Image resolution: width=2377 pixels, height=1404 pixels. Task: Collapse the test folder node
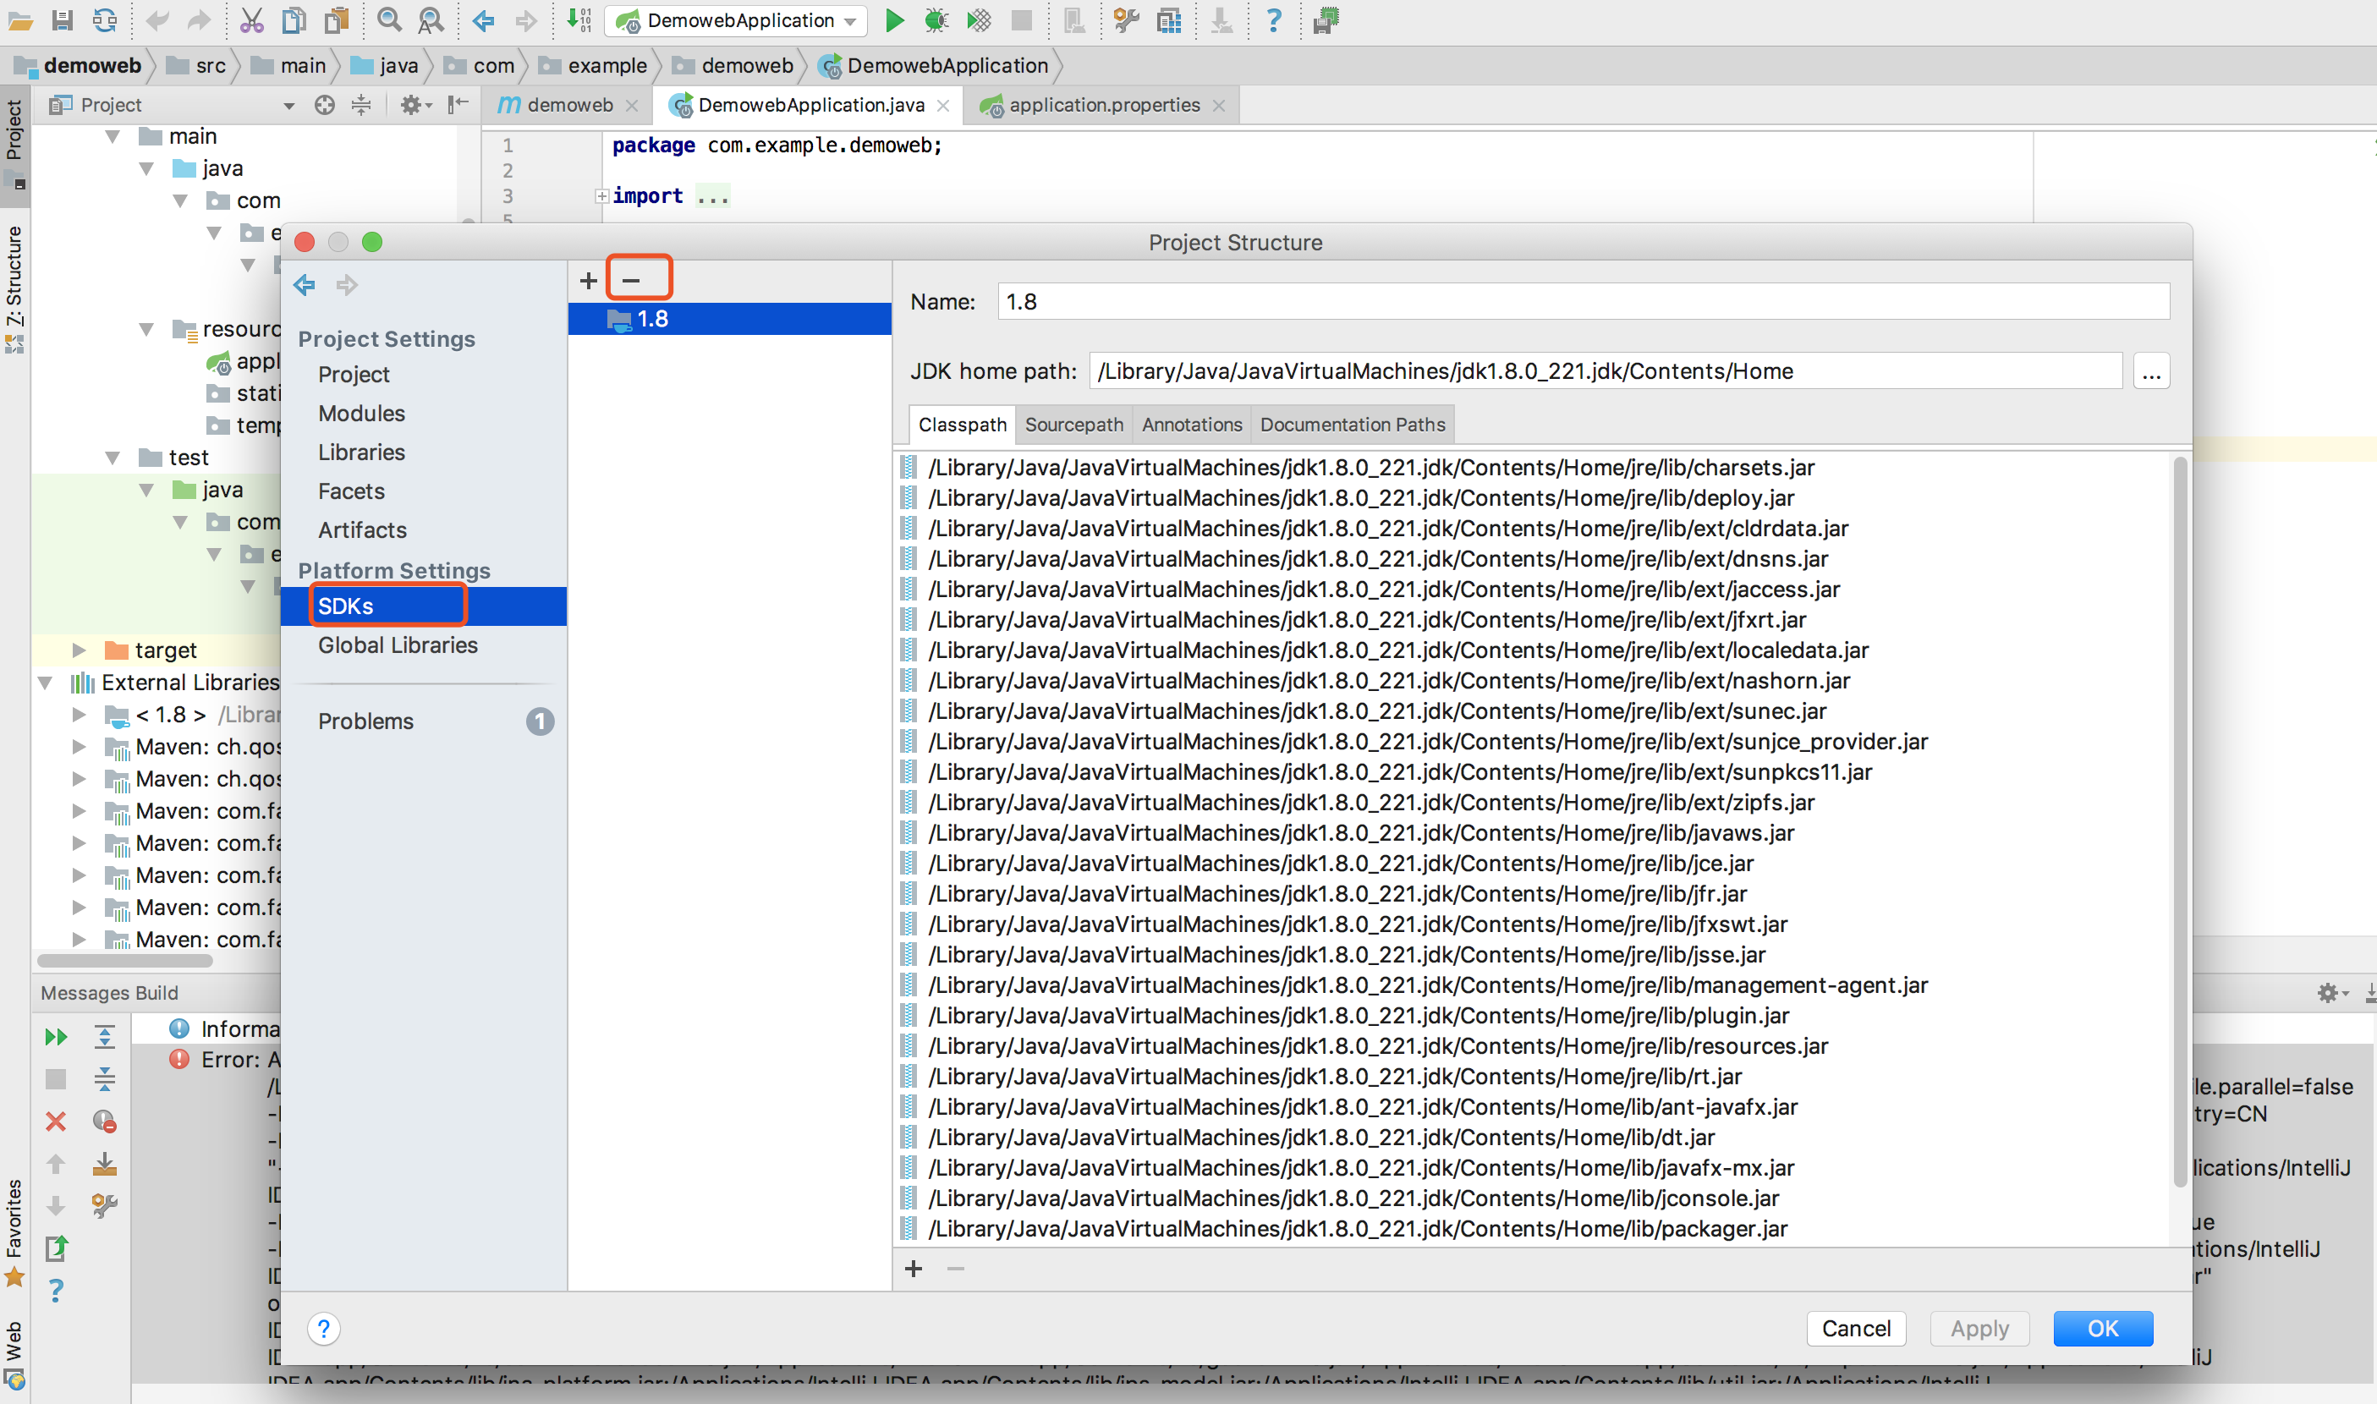pos(113,458)
